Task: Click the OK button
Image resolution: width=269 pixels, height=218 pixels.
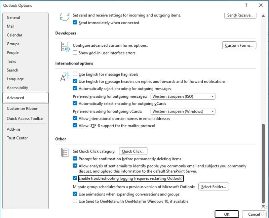Action: click(227, 214)
